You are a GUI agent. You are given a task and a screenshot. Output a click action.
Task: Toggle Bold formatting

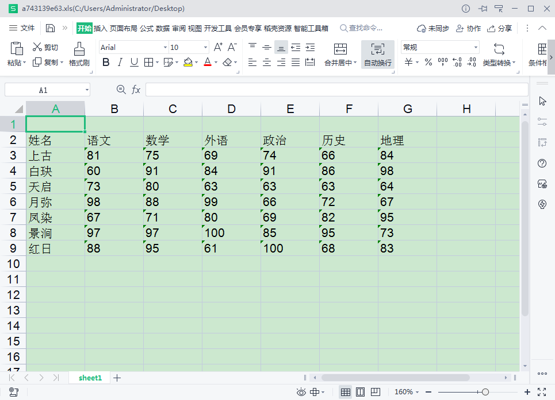(105, 63)
